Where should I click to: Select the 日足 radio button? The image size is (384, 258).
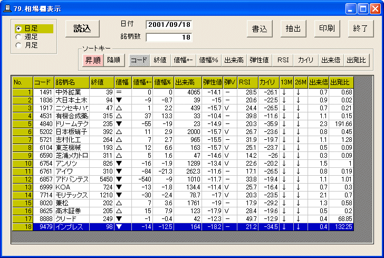20,28
